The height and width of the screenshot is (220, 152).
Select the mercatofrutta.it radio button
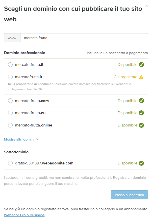pyautogui.click(x=10, y=77)
